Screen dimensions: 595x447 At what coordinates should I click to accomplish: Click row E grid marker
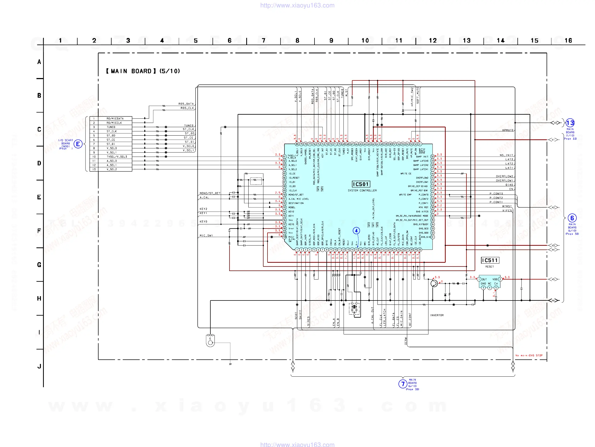39,197
